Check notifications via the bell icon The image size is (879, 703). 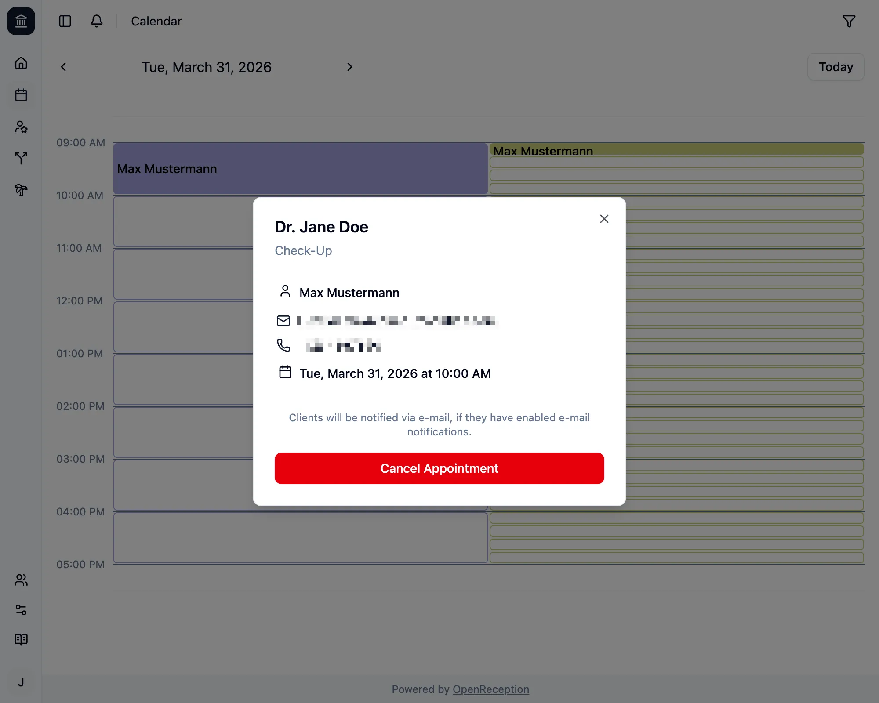click(97, 21)
